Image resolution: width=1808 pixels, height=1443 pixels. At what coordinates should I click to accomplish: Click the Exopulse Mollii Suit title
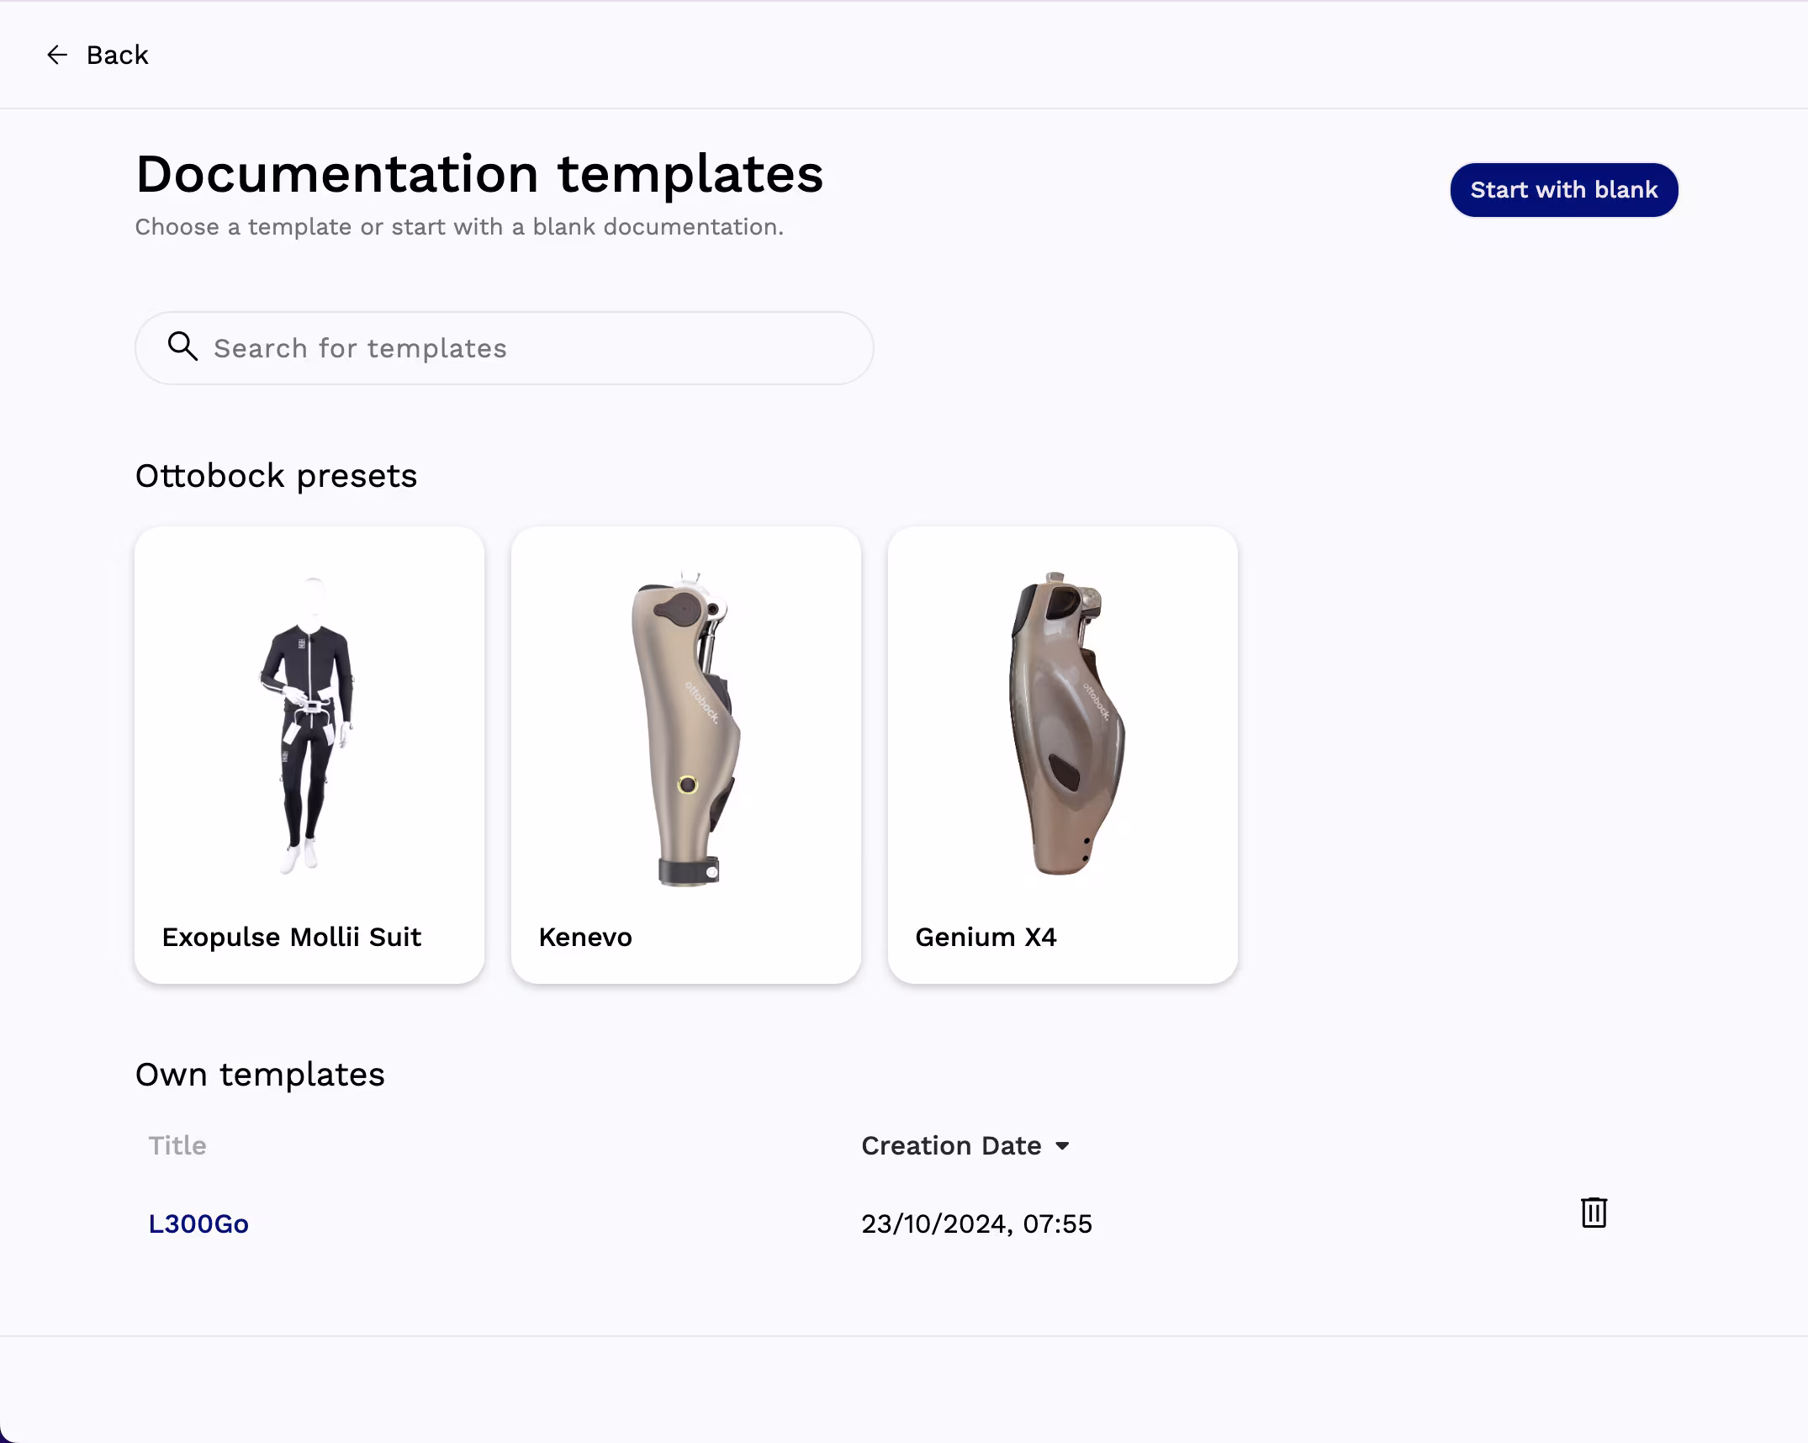click(291, 937)
